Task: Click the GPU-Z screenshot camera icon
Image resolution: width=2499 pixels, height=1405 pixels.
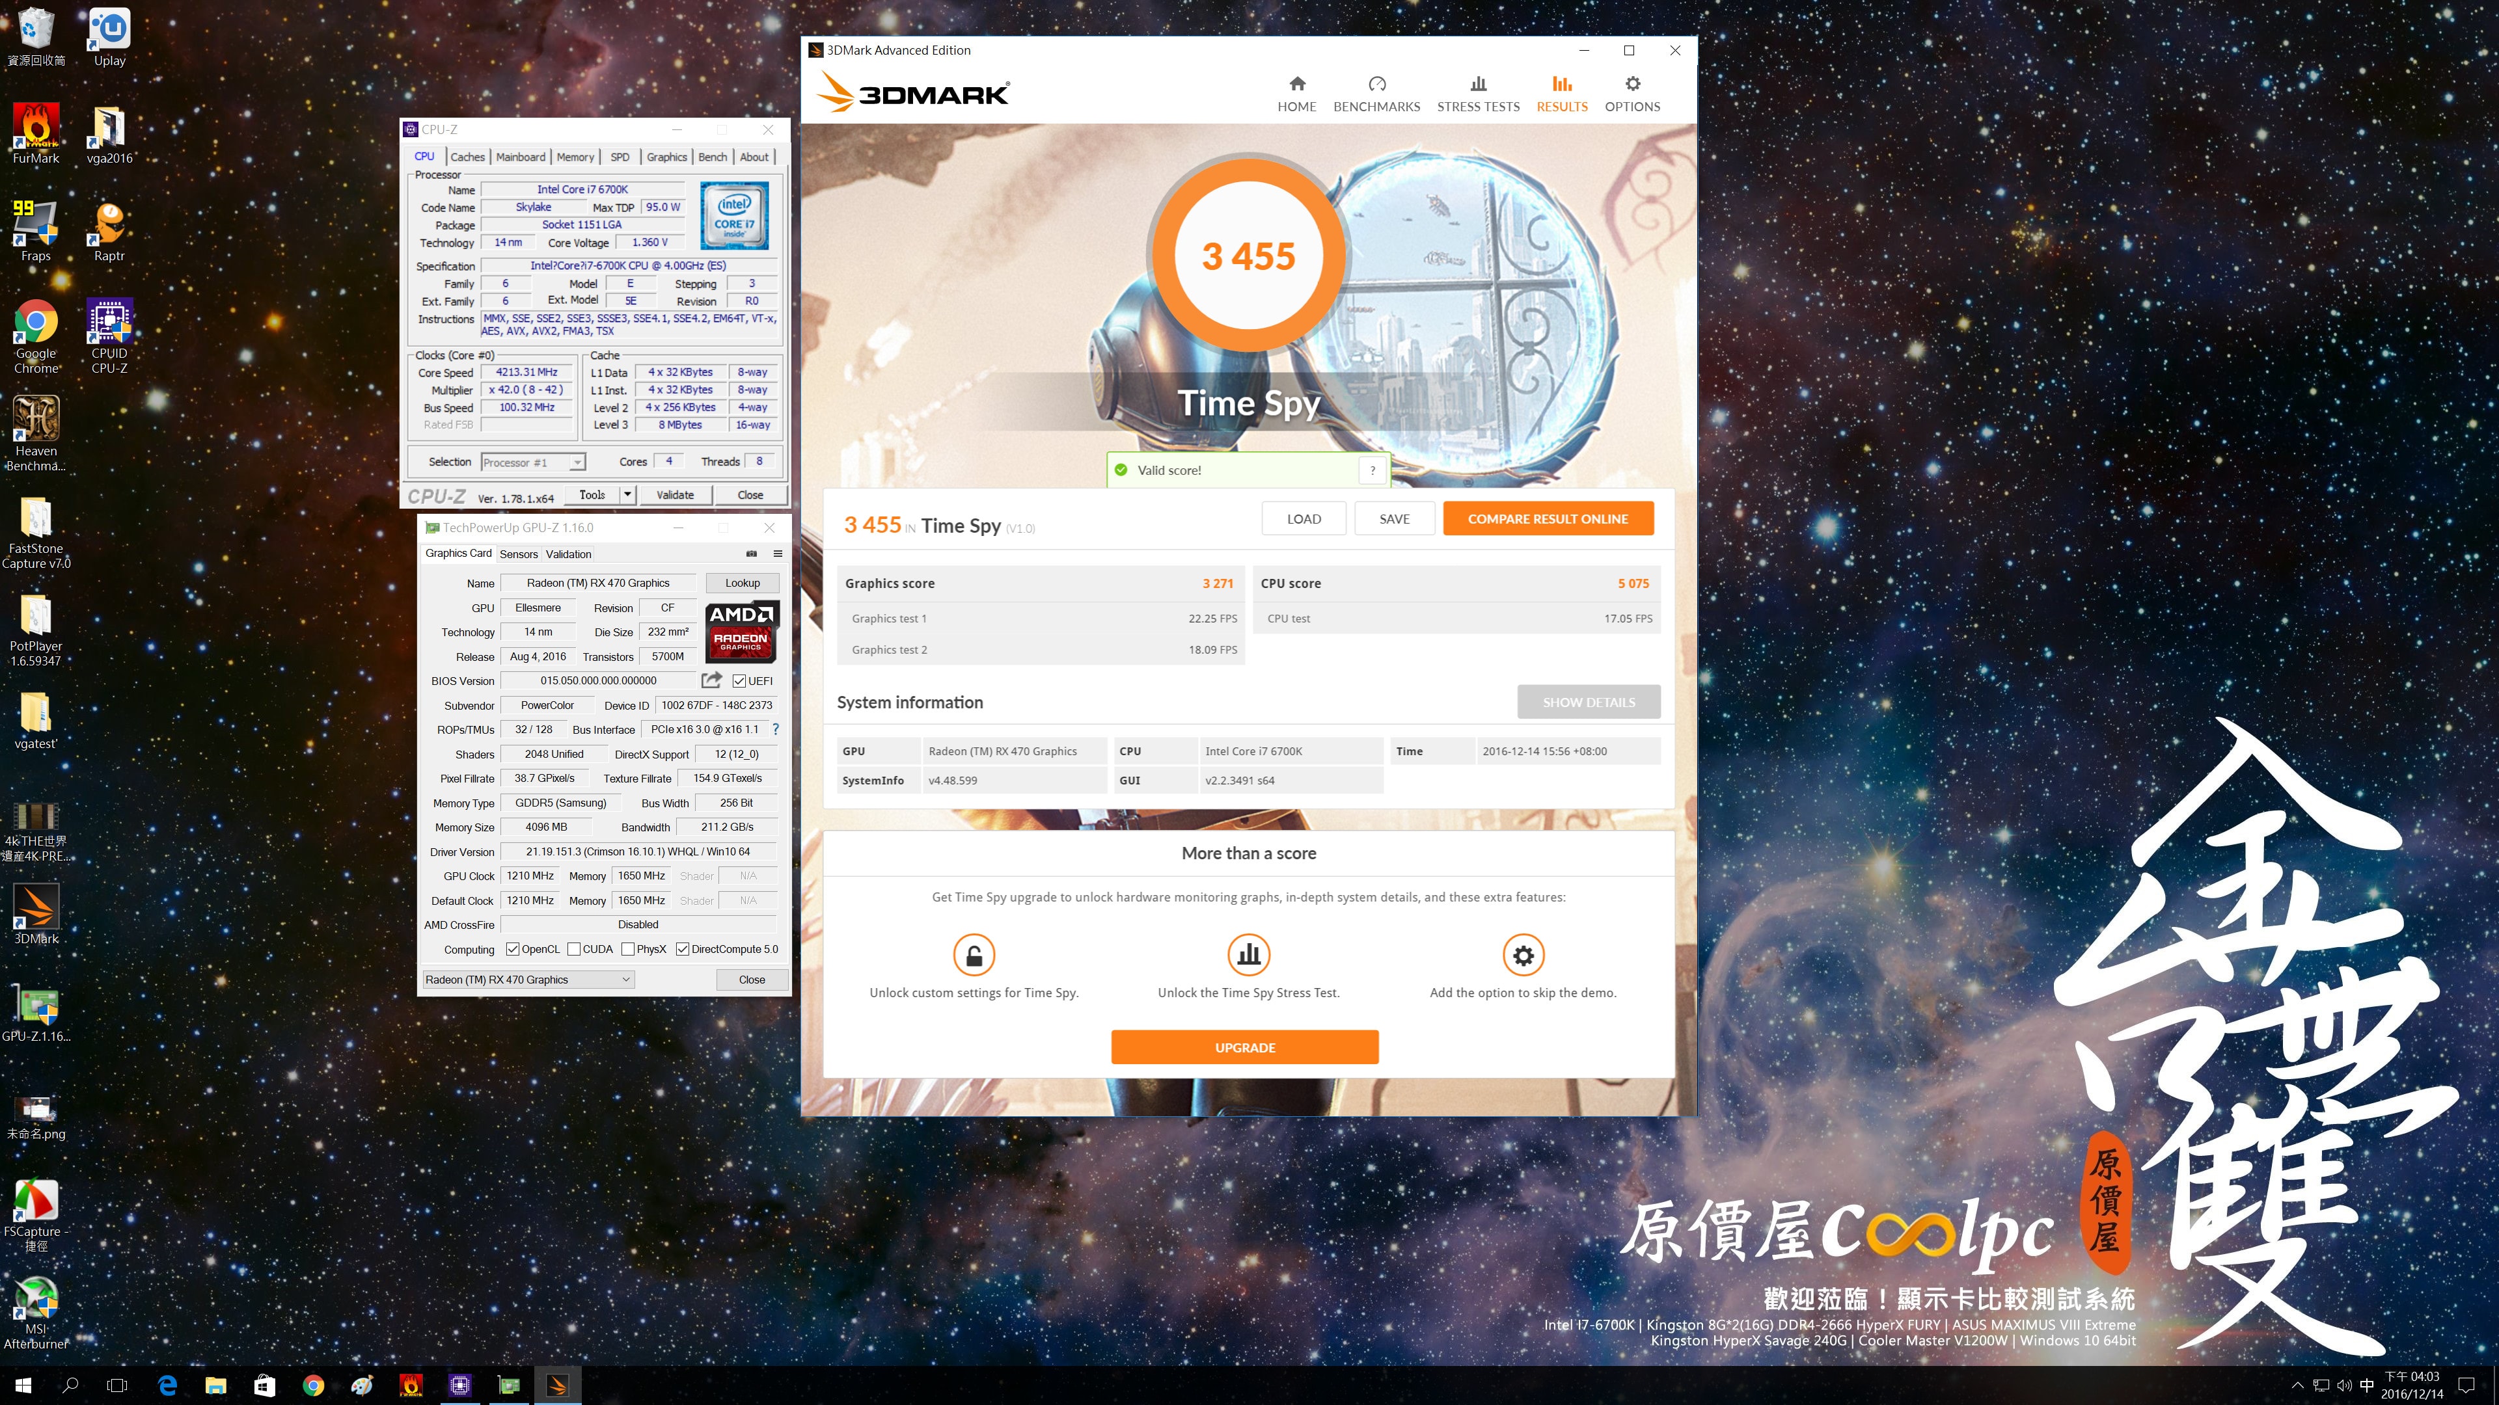Action: click(x=751, y=554)
